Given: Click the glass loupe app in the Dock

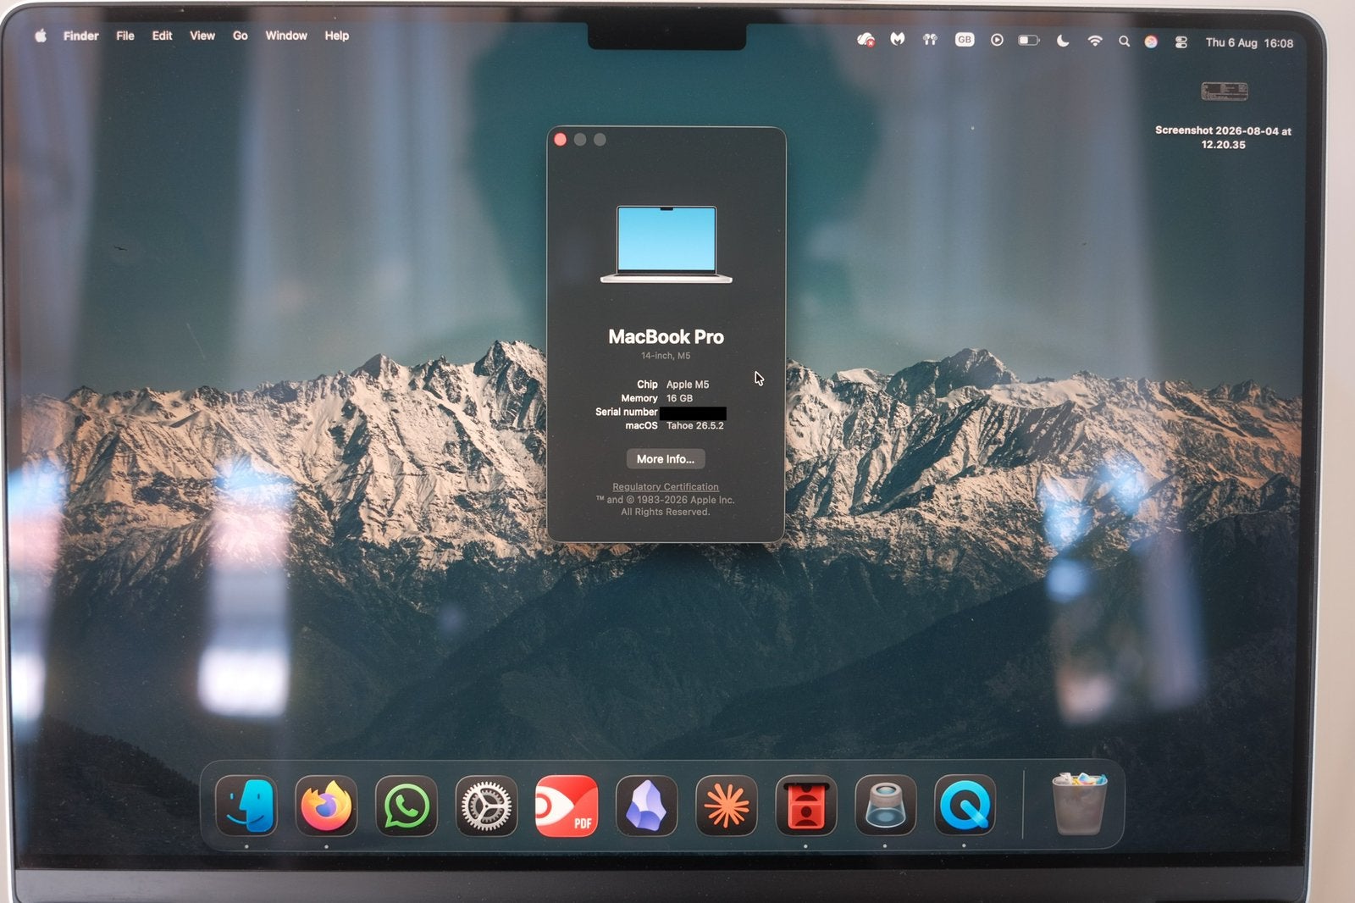Looking at the screenshot, I should pyautogui.click(x=885, y=806).
